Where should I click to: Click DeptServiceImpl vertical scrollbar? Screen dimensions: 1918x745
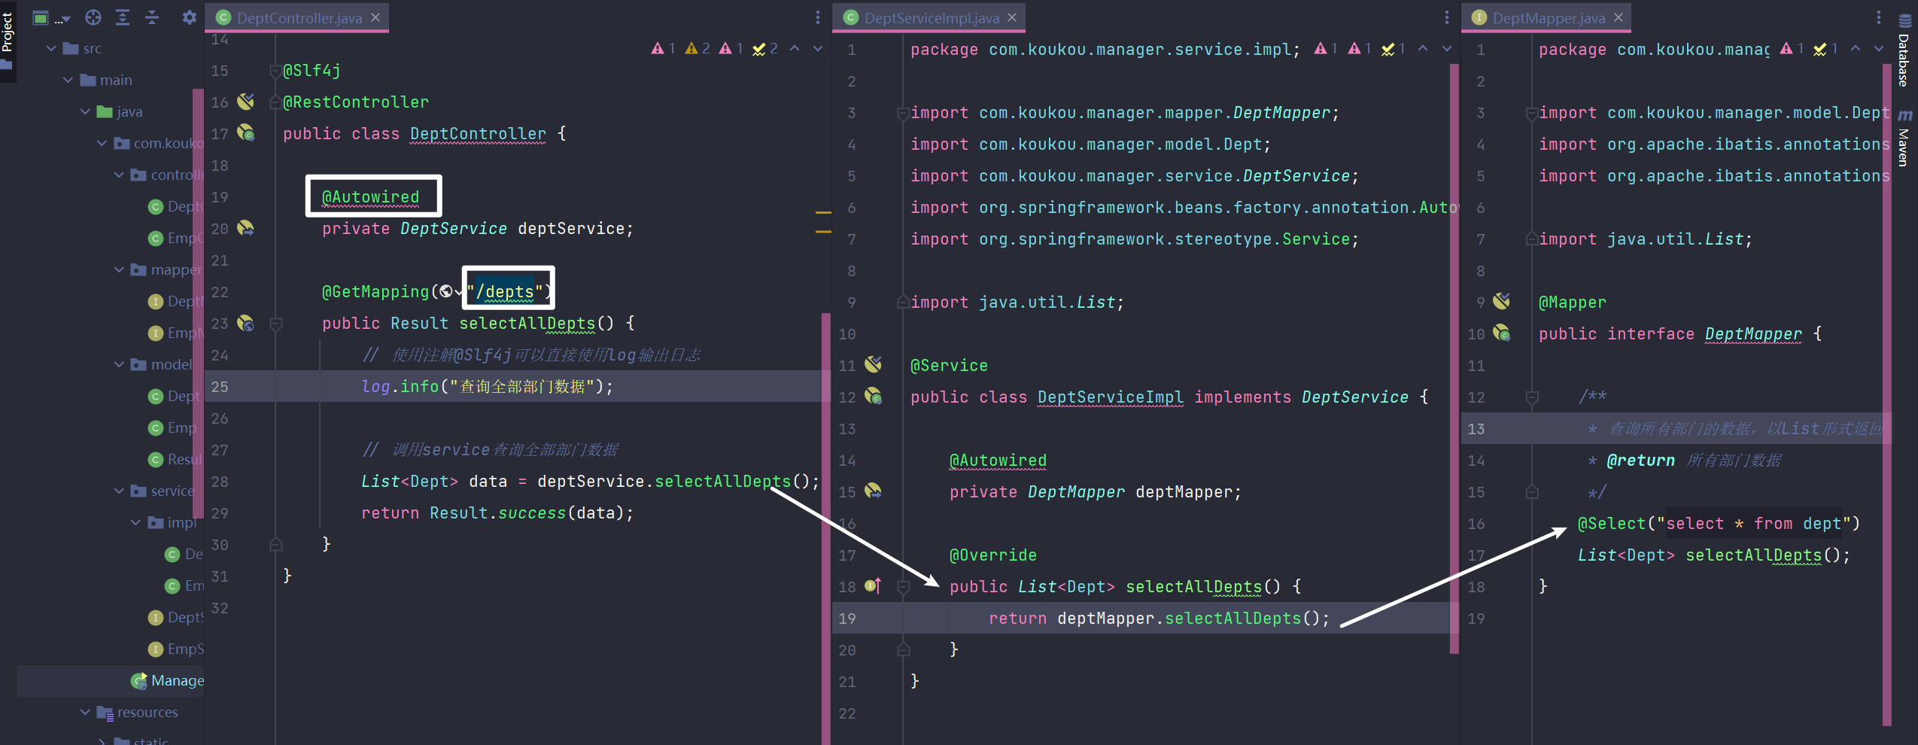coord(1454,357)
